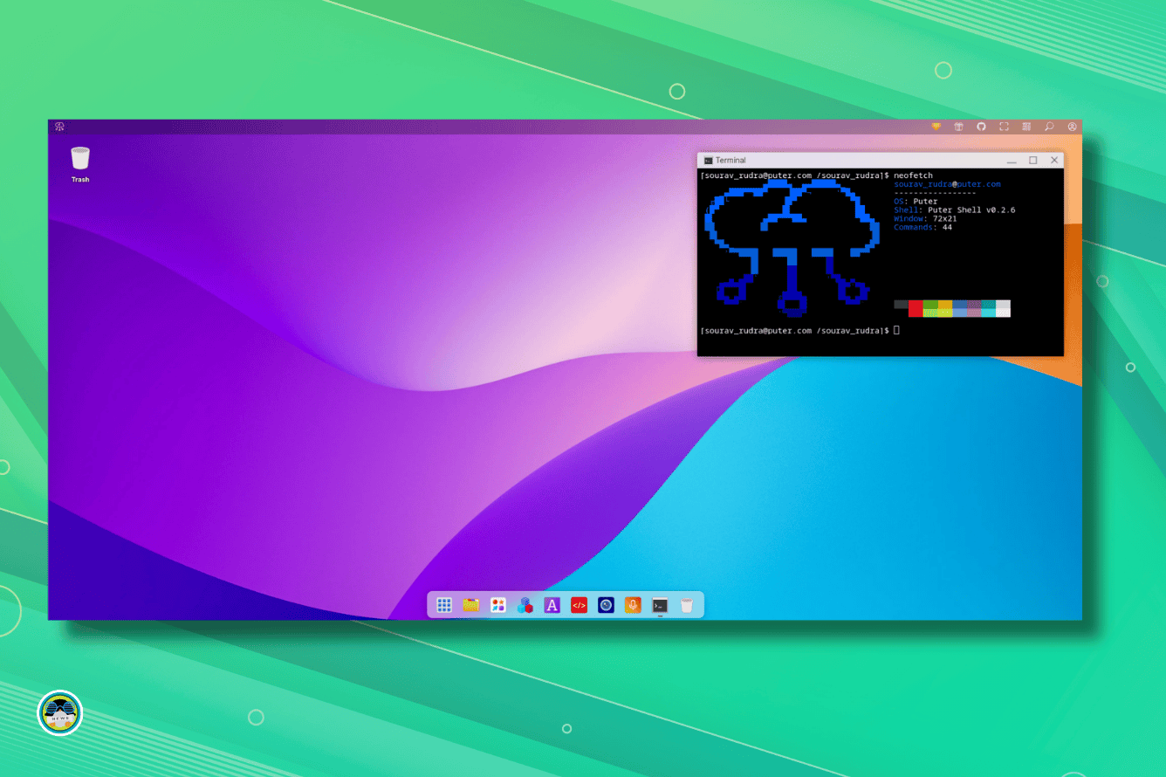Launch the purple letter A app
This screenshot has width=1166, height=777.
552,605
